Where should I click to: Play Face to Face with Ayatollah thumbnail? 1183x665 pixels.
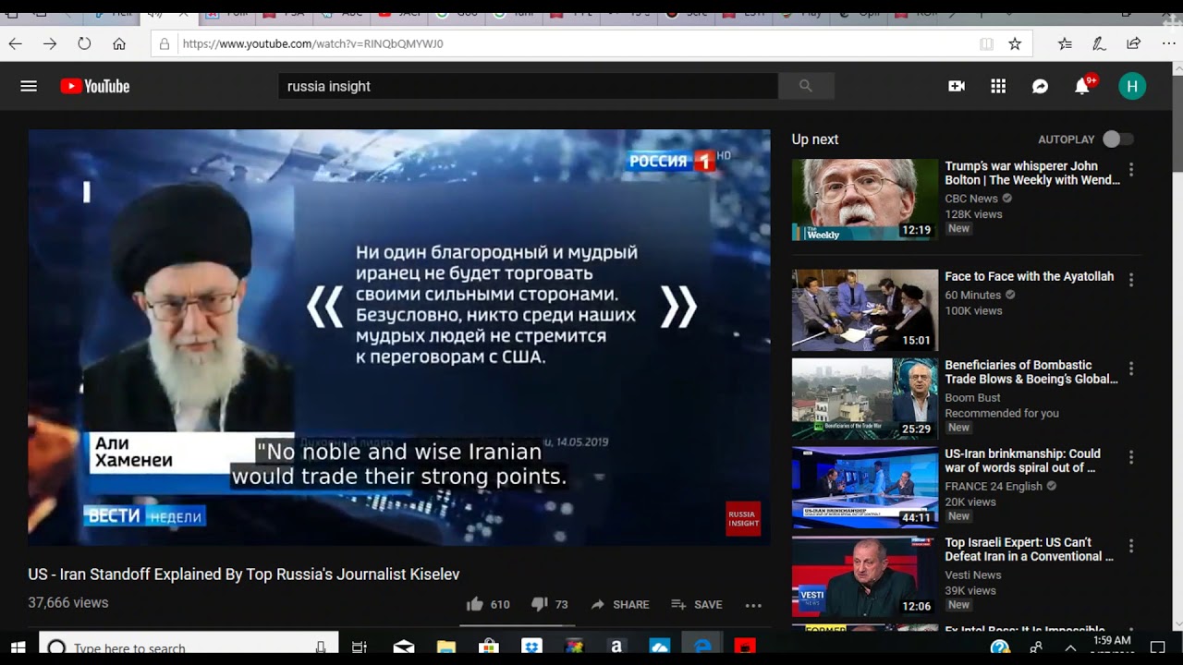point(865,309)
